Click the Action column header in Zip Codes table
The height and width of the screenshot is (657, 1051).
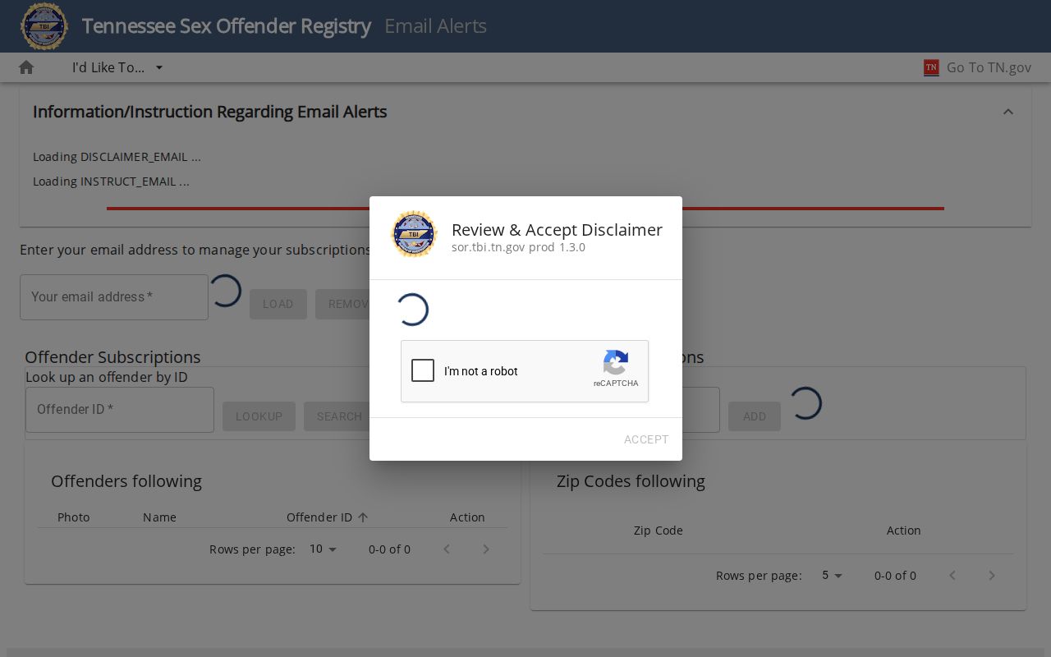(x=903, y=531)
